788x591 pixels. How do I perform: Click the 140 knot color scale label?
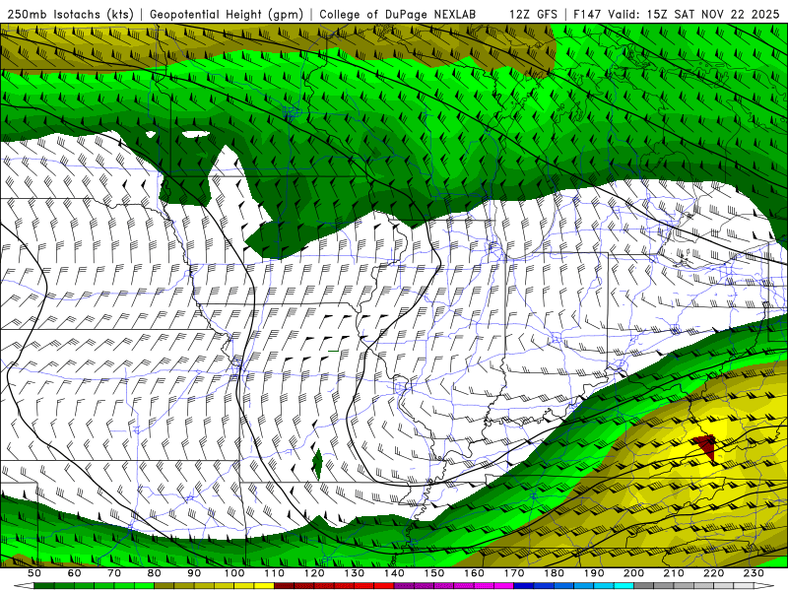pos(394,573)
